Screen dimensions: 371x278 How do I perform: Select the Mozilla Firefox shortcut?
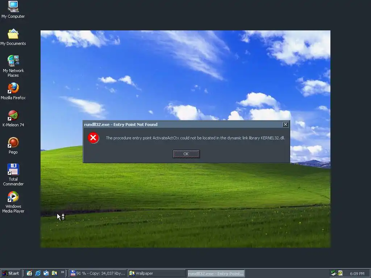[13, 91]
